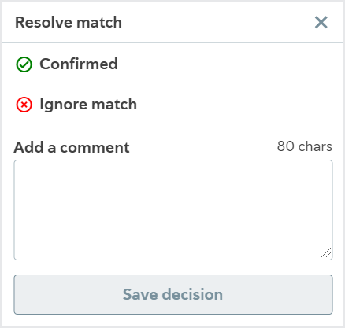Select the red Ignore match cross icon
The height and width of the screenshot is (328, 345).
24,105
